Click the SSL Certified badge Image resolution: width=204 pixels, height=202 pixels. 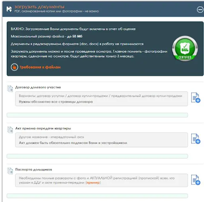tap(185, 48)
